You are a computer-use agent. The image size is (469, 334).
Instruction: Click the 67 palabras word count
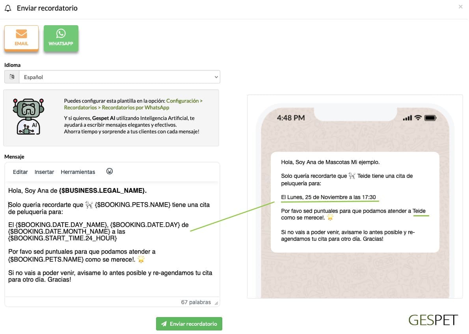[196, 302]
